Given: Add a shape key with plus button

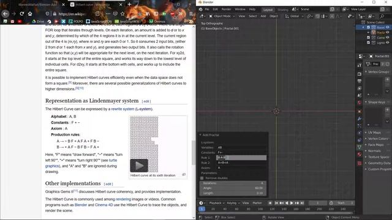Looking at the screenshot, I should [387, 110].
